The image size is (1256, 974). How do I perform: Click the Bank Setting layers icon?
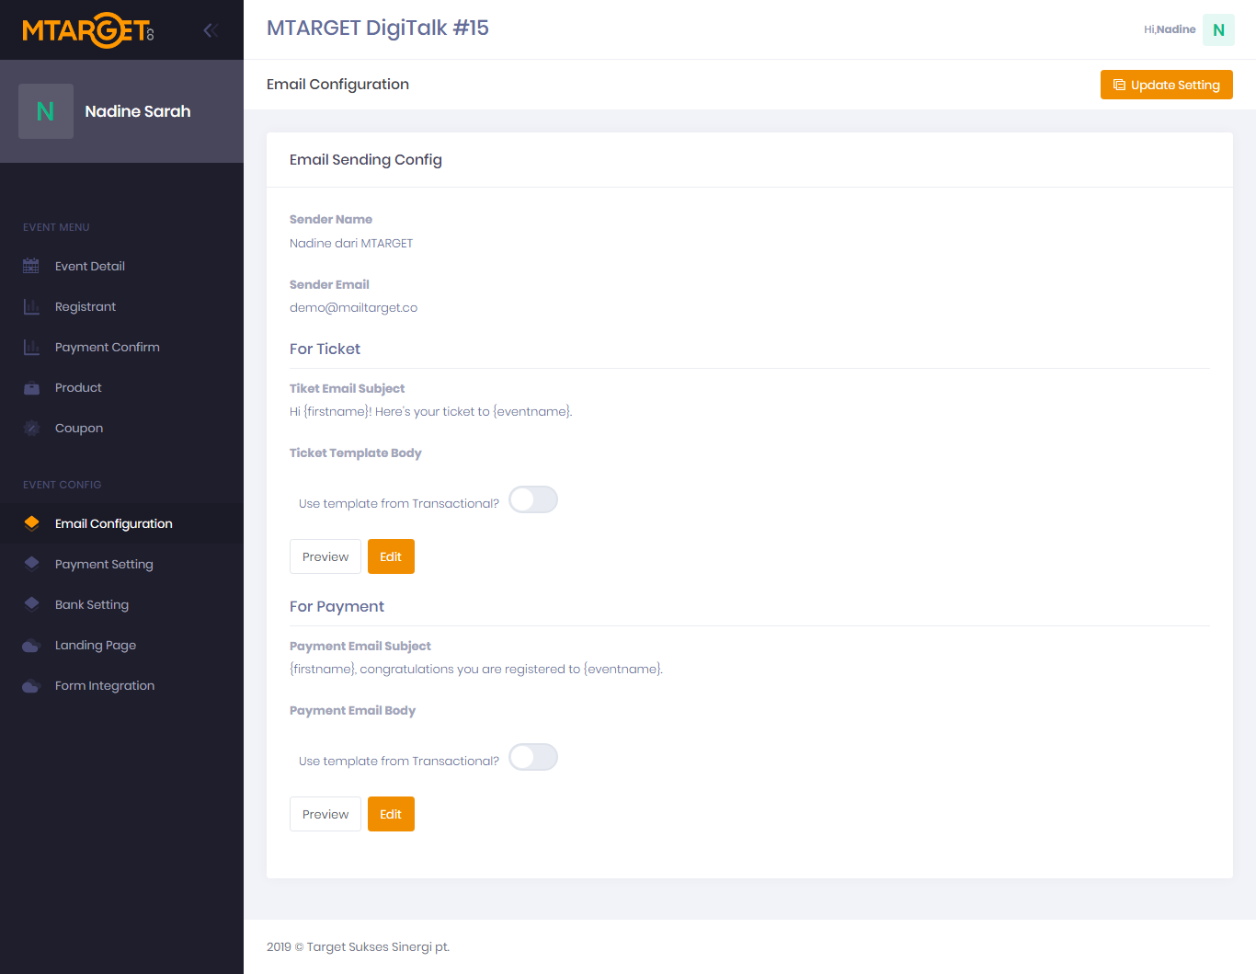pos(31,604)
